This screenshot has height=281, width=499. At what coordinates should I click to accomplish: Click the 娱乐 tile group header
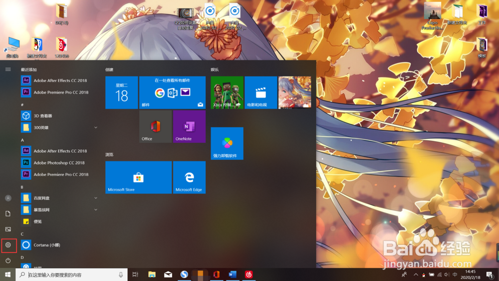click(x=215, y=69)
